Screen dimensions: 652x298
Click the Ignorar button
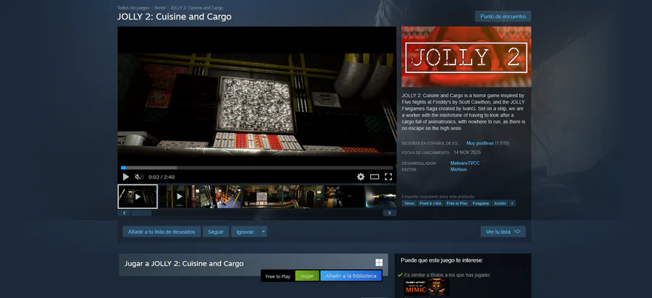(246, 231)
